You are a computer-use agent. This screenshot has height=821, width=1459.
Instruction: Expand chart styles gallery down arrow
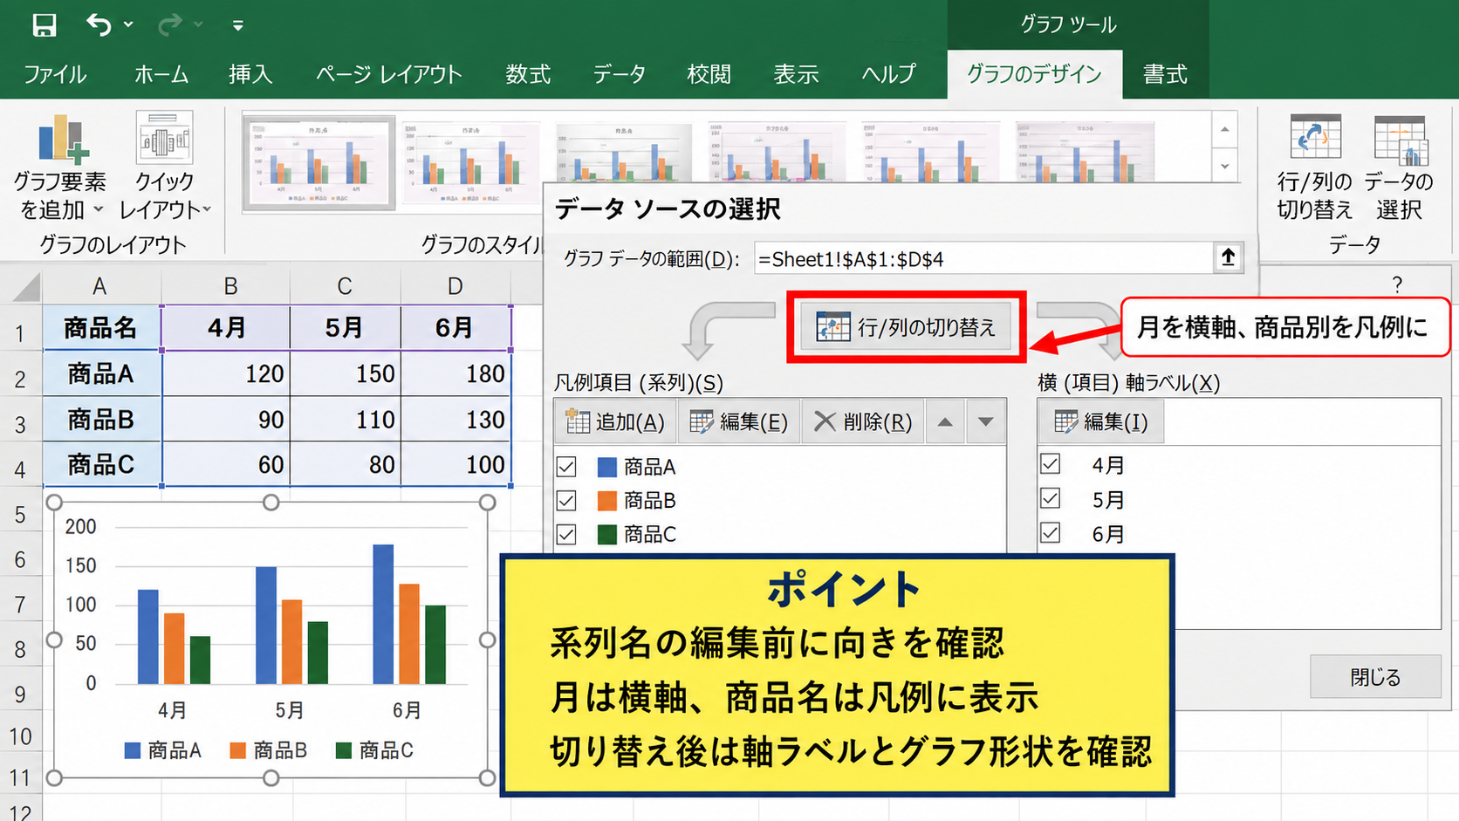(1225, 166)
